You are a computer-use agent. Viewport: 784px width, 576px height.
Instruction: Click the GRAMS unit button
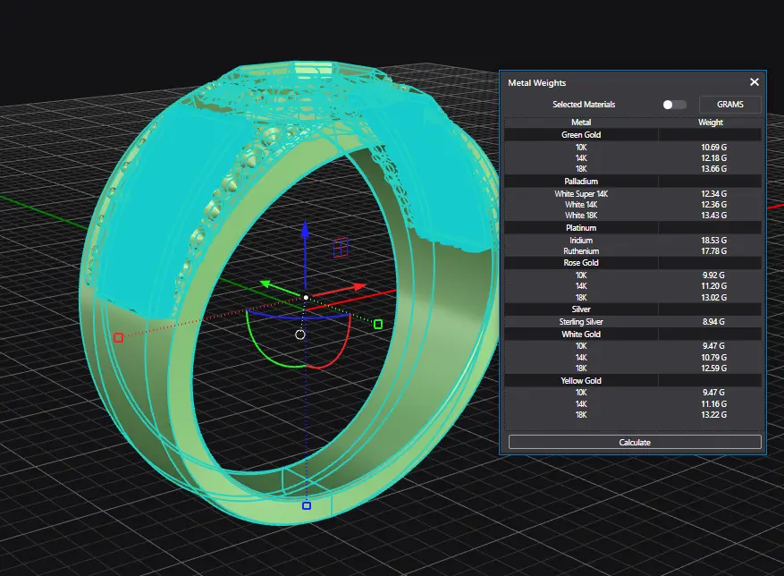[729, 105]
